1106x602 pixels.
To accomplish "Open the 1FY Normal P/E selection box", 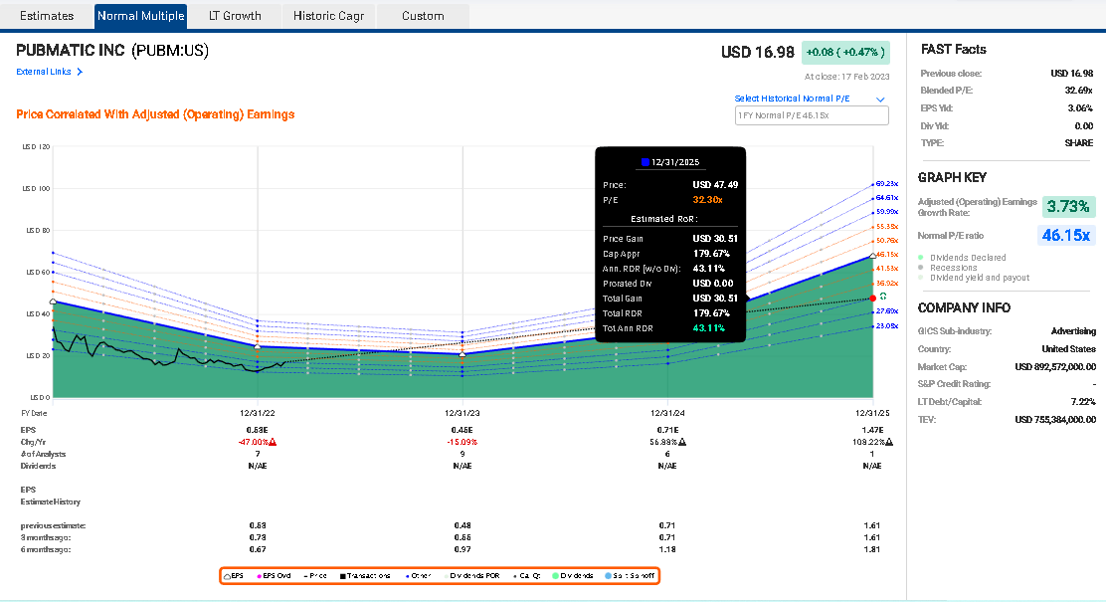I will pos(811,114).
